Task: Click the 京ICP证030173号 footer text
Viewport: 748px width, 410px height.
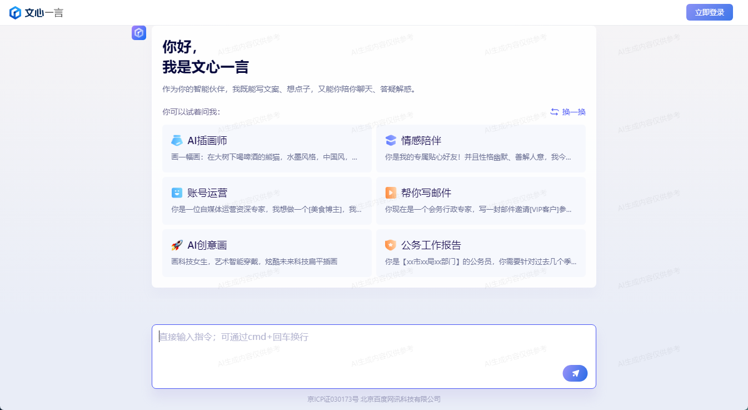Action: [333, 399]
